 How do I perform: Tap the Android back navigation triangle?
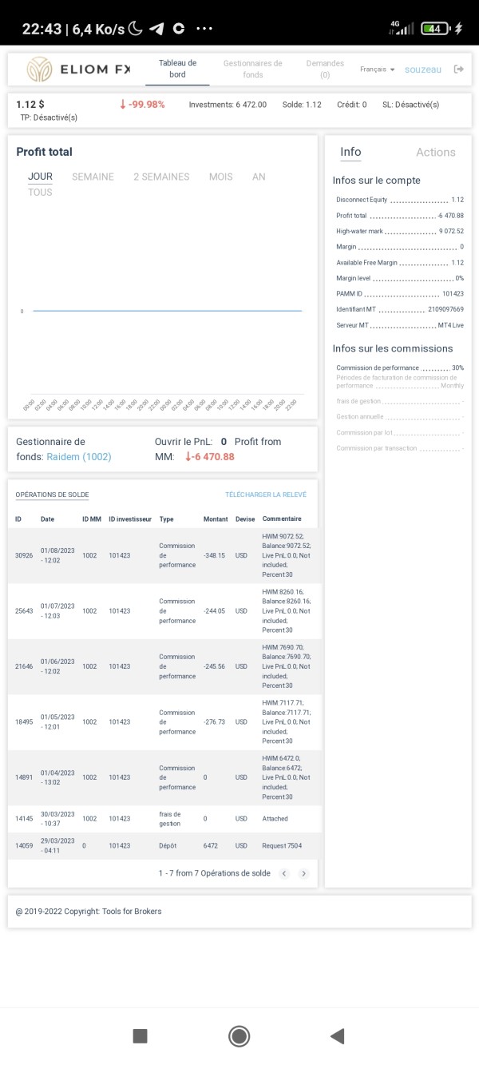(337, 1036)
